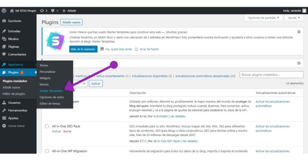Click Ya lo he hecho link
Viewport: 308px width, 160px height.
click(x=149, y=49)
